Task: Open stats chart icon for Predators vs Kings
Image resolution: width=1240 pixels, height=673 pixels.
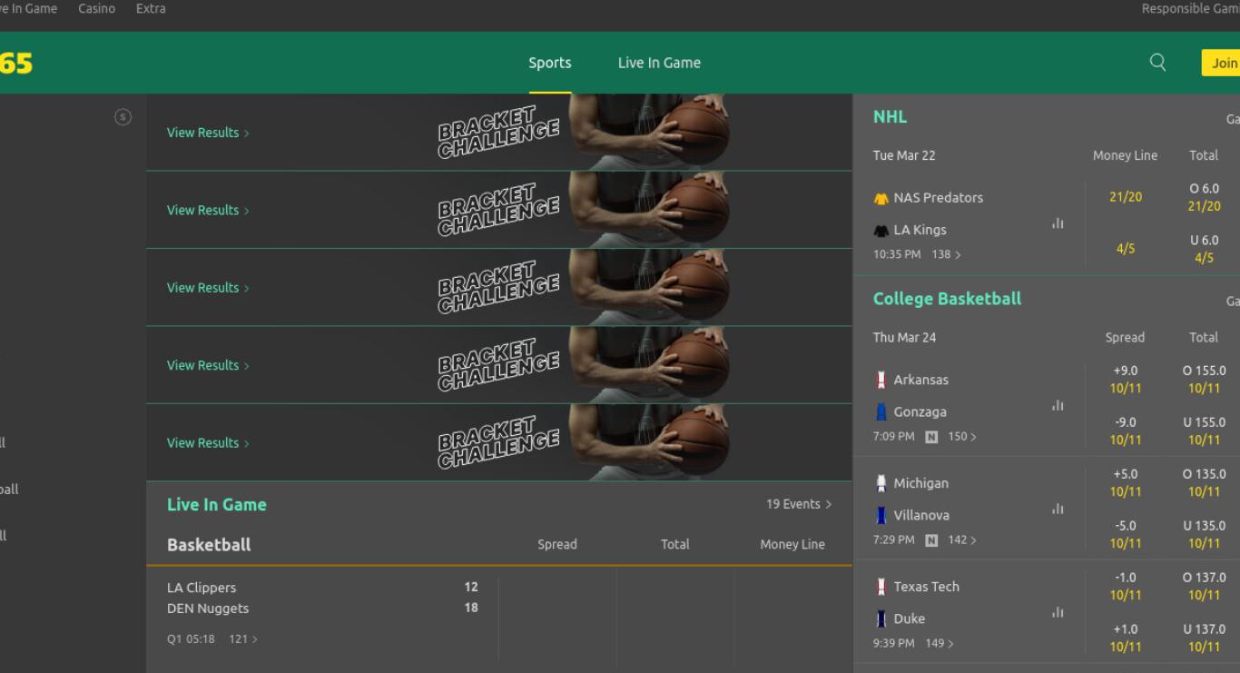Action: [1058, 223]
